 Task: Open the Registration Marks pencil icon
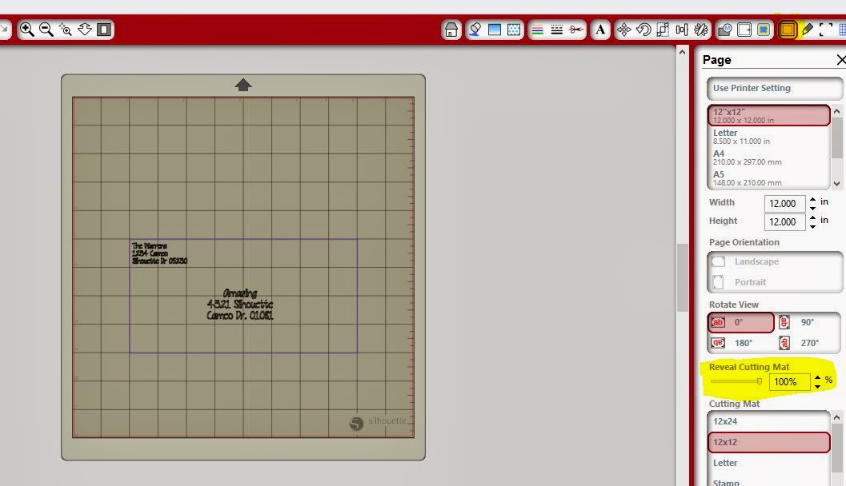(x=807, y=30)
